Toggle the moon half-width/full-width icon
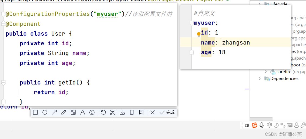Screen dimensions: 306x139 click(276, 125)
